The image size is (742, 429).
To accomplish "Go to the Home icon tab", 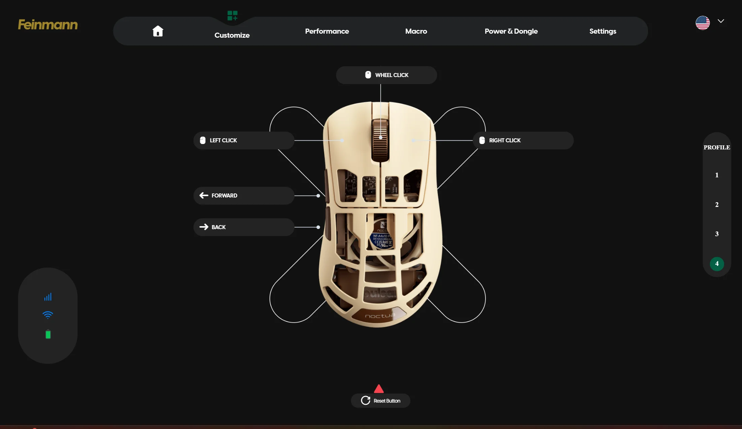I will tap(158, 31).
